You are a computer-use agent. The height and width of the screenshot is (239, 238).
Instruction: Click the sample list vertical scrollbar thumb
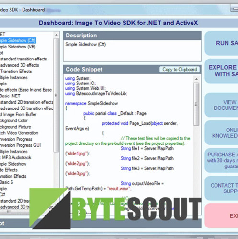pyautogui.click(x=57, y=95)
